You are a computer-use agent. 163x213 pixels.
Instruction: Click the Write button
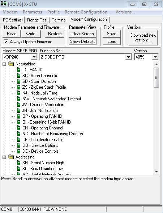click(x=31, y=34)
